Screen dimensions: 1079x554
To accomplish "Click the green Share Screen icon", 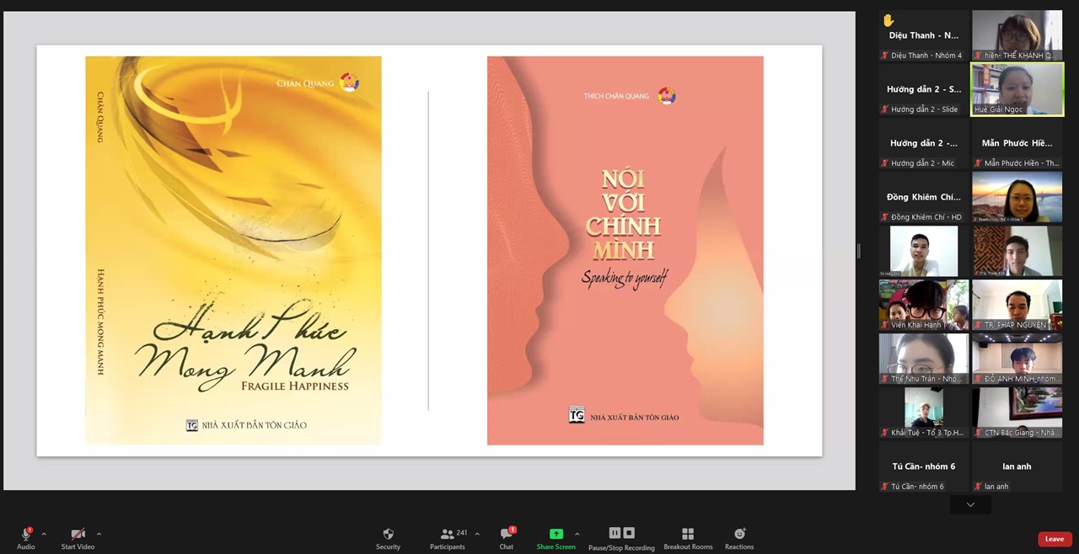I will pyautogui.click(x=556, y=534).
